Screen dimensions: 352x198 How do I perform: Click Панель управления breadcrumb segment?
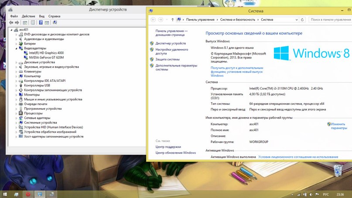pos(200,20)
